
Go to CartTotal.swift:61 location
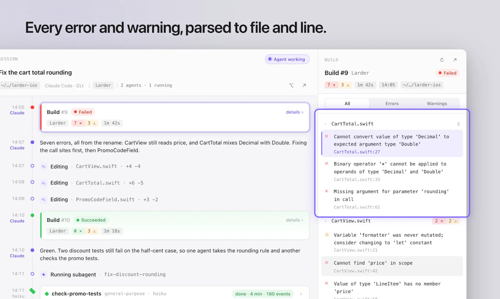click(357, 207)
